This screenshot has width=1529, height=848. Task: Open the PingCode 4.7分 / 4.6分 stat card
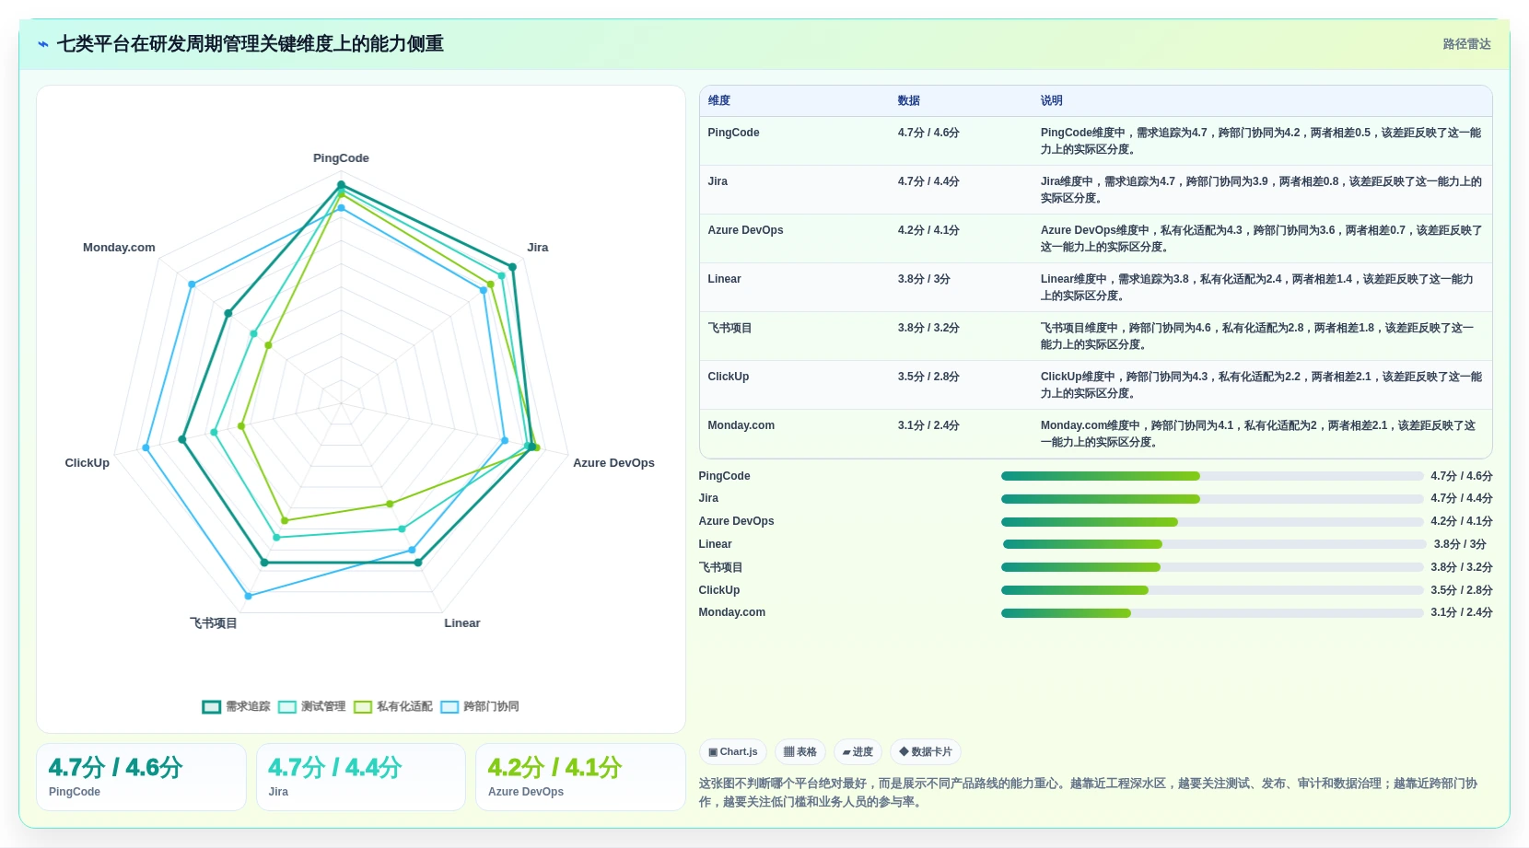(141, 777)
